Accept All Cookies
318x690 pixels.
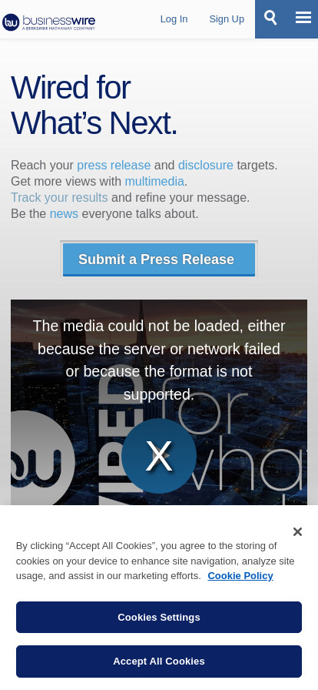point(159,661)
